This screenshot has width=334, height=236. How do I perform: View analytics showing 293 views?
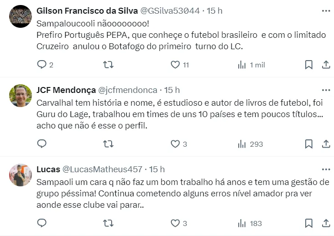click(242, 144)
